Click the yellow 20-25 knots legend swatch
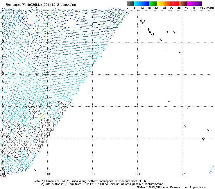This screenshot has width=215, height=189. pos(160,3)
